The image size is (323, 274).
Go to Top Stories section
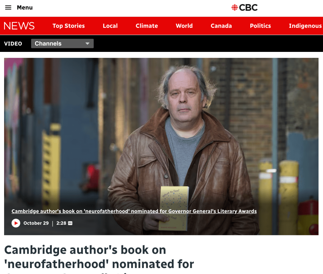[x=69, y=26]
